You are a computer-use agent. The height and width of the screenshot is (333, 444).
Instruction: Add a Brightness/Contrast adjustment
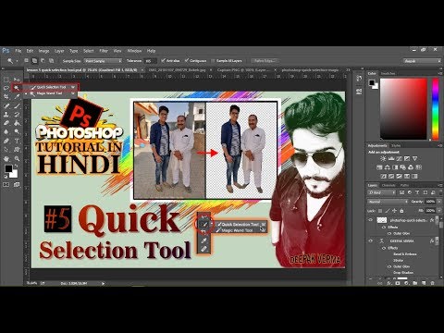tap(383, 158)
